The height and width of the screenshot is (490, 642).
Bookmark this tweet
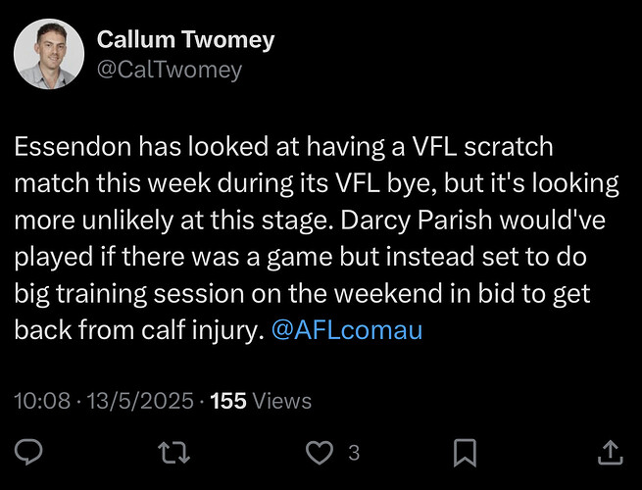465,452
